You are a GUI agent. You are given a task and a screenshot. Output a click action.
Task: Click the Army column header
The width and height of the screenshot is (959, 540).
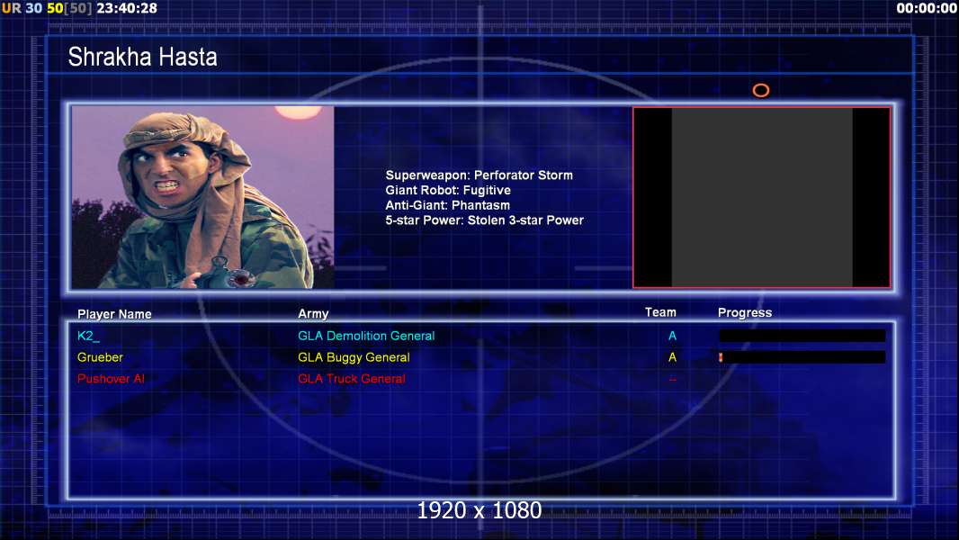pyautogui.click(x=313, y=314)
